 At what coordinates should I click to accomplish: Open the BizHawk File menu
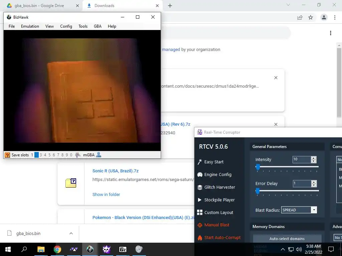(12, 26)
